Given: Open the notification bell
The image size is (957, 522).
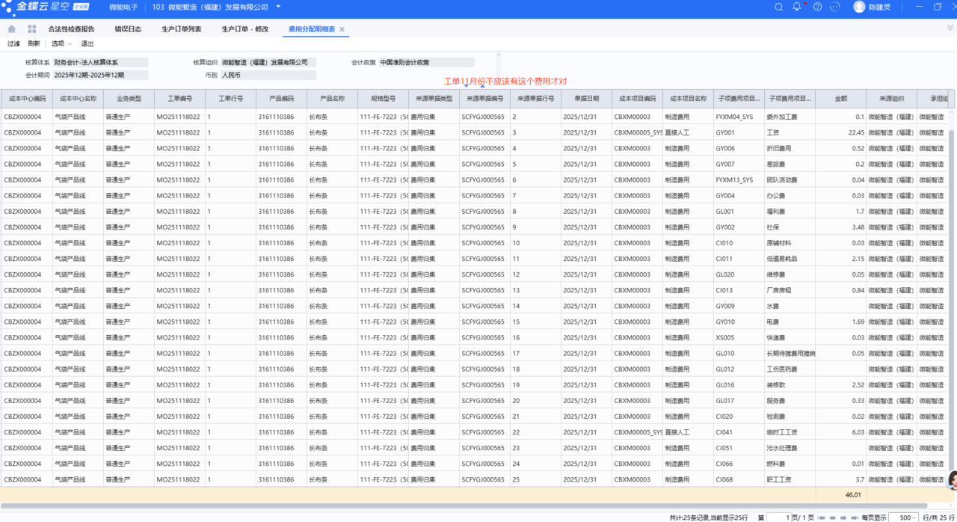Looking at the screenshot, I should tap(797, 7).
